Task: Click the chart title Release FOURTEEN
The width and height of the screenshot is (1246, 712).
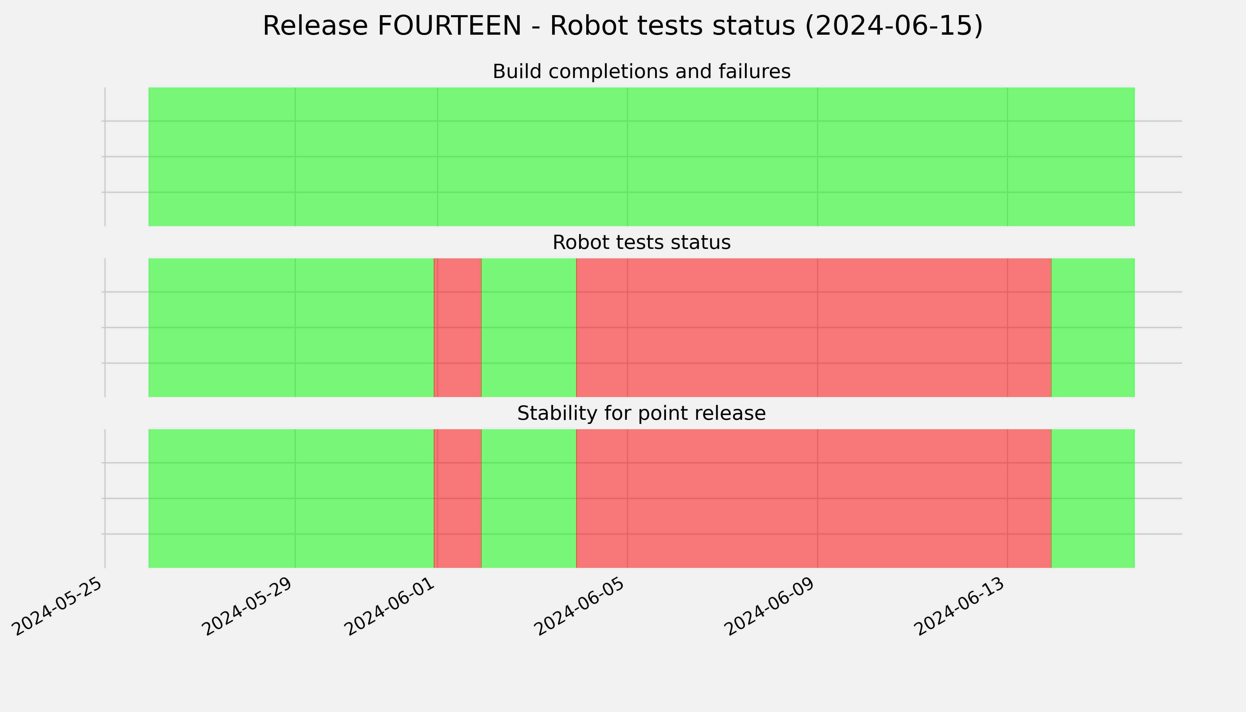Action: click(622, 26)
